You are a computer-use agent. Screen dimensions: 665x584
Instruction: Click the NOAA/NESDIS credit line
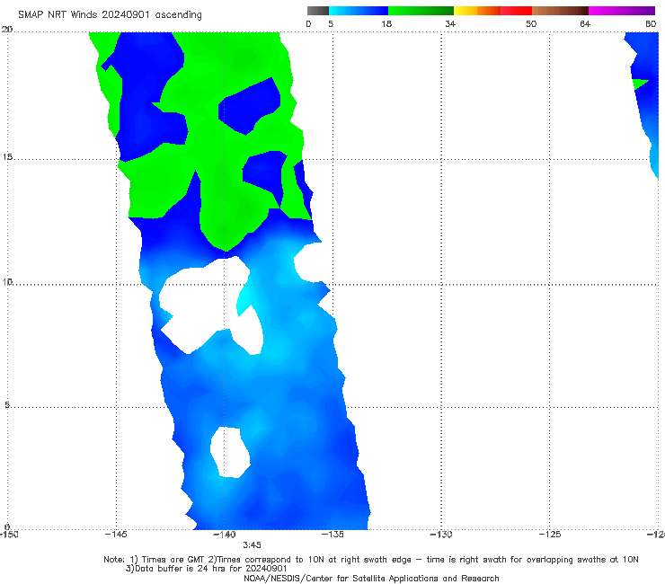pyautogui.click(x=371, y=579)
